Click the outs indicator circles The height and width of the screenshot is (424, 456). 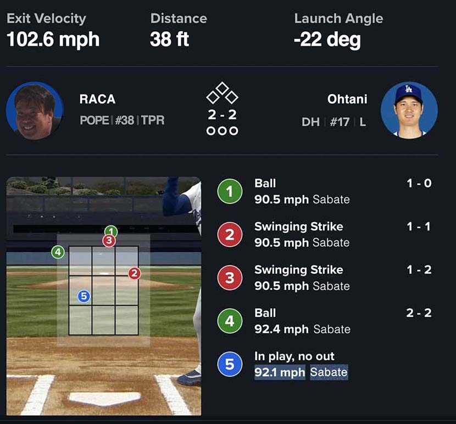pos(222,131)
